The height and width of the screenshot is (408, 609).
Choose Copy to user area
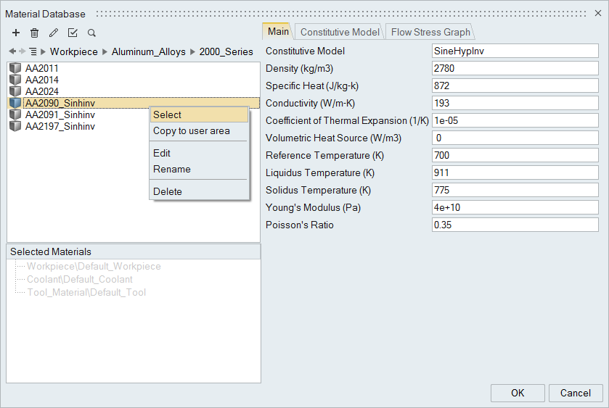click(191, 130)
